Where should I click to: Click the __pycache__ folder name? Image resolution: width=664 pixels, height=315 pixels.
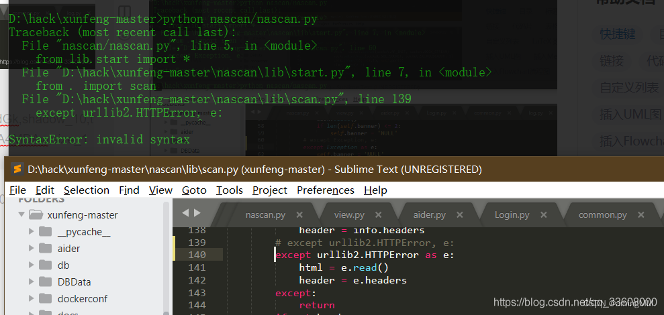[84, 232]
